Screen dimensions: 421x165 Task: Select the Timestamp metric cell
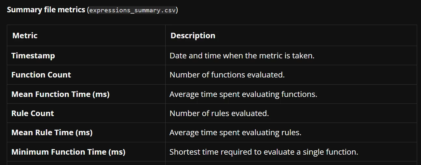click(86, 55)
